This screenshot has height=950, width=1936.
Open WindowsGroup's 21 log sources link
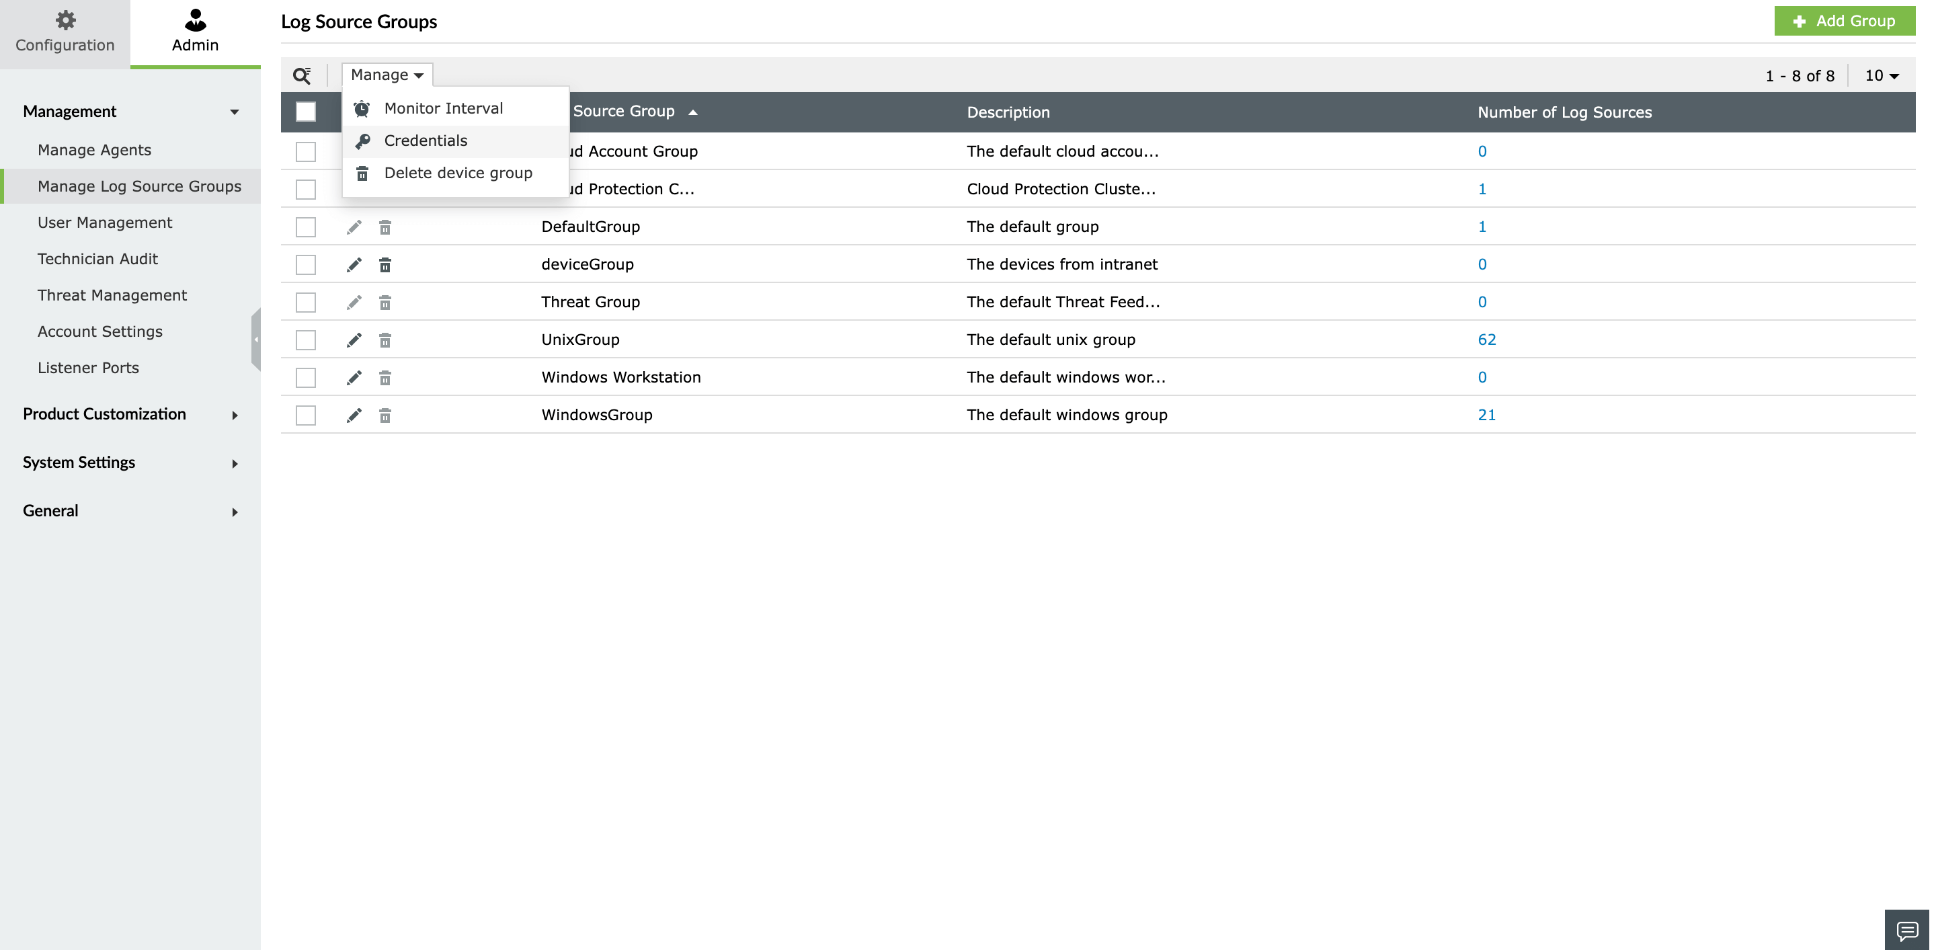point(1486,415)
